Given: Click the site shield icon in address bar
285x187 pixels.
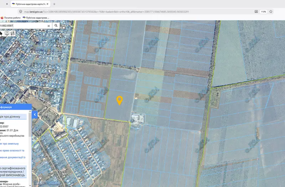Looking at the screenshot, I should point(21,12).
